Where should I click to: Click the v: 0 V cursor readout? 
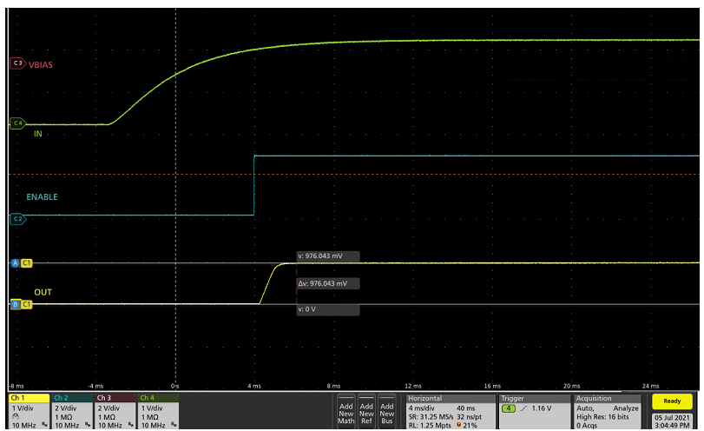tap(328, 309)
